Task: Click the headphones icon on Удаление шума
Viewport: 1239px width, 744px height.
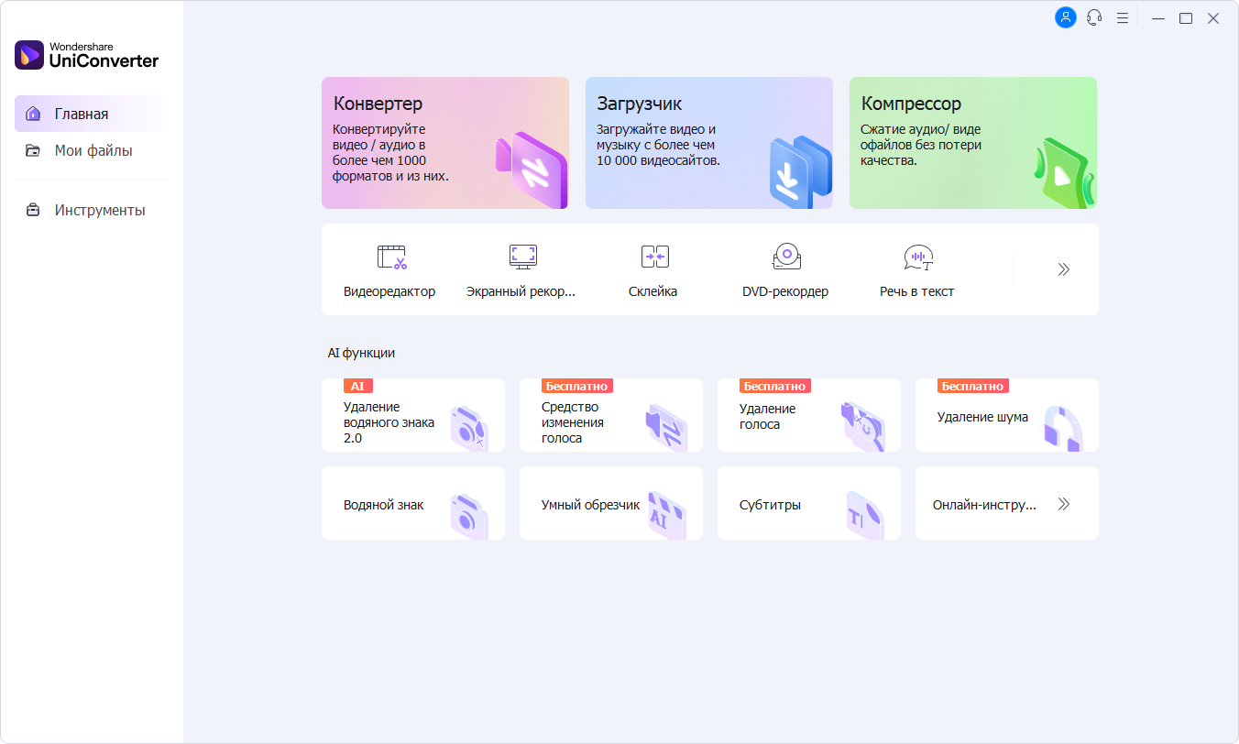Action: [x=1063, y=428]
